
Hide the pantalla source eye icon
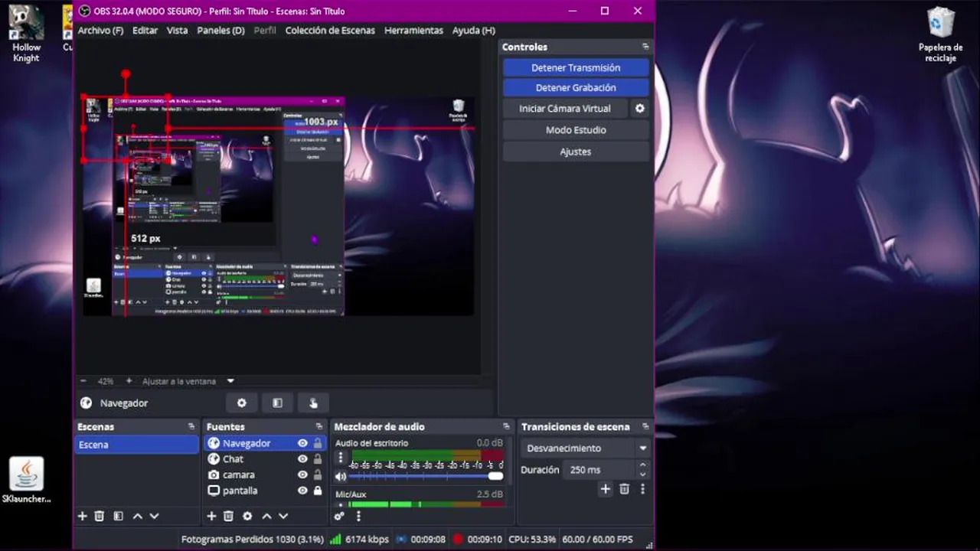302,491
